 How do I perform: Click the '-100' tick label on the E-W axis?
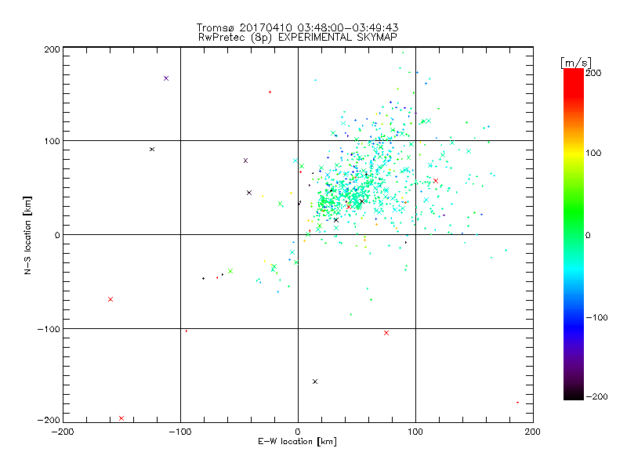(x=180, y=432)
